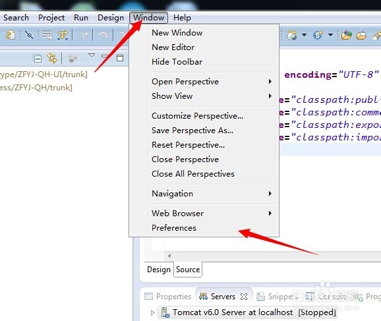
Task: Click the new server globe toolbar icon
Action: (x=292, y=36)
